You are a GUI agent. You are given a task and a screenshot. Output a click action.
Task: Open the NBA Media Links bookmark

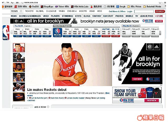pos(80,7)
